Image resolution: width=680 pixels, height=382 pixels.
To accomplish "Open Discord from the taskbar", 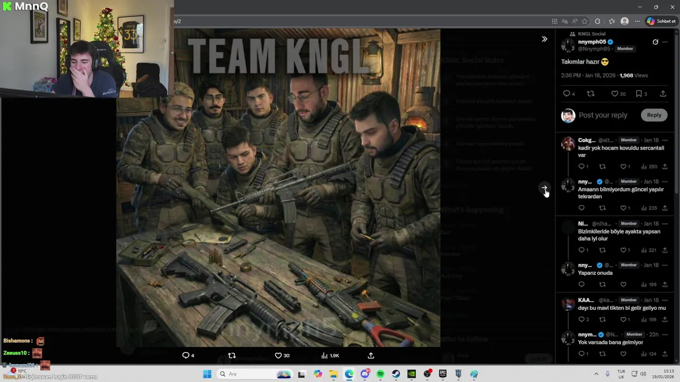I will click(x=365, y=374).
